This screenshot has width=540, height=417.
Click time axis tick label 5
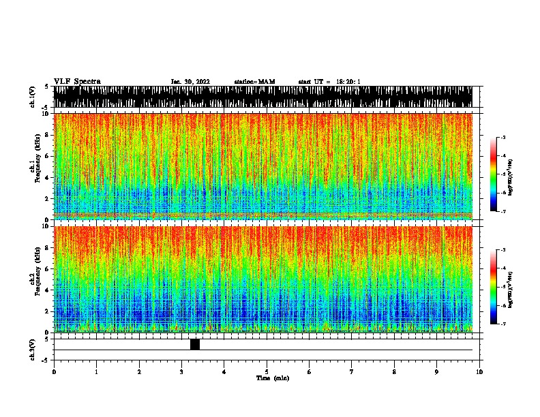click(267, 372)
